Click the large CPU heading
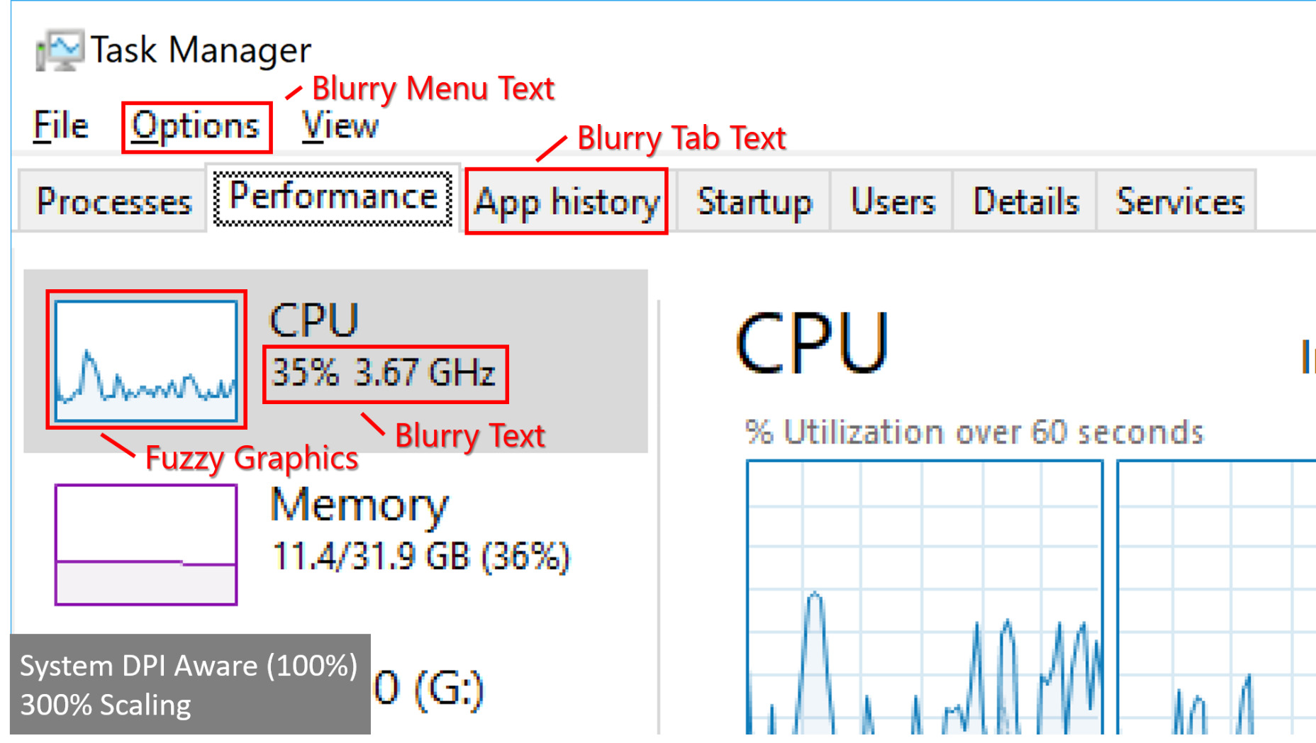 click(x=812, y=344)
